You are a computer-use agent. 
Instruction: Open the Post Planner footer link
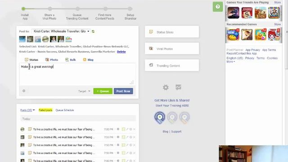(x=235, y=50)
